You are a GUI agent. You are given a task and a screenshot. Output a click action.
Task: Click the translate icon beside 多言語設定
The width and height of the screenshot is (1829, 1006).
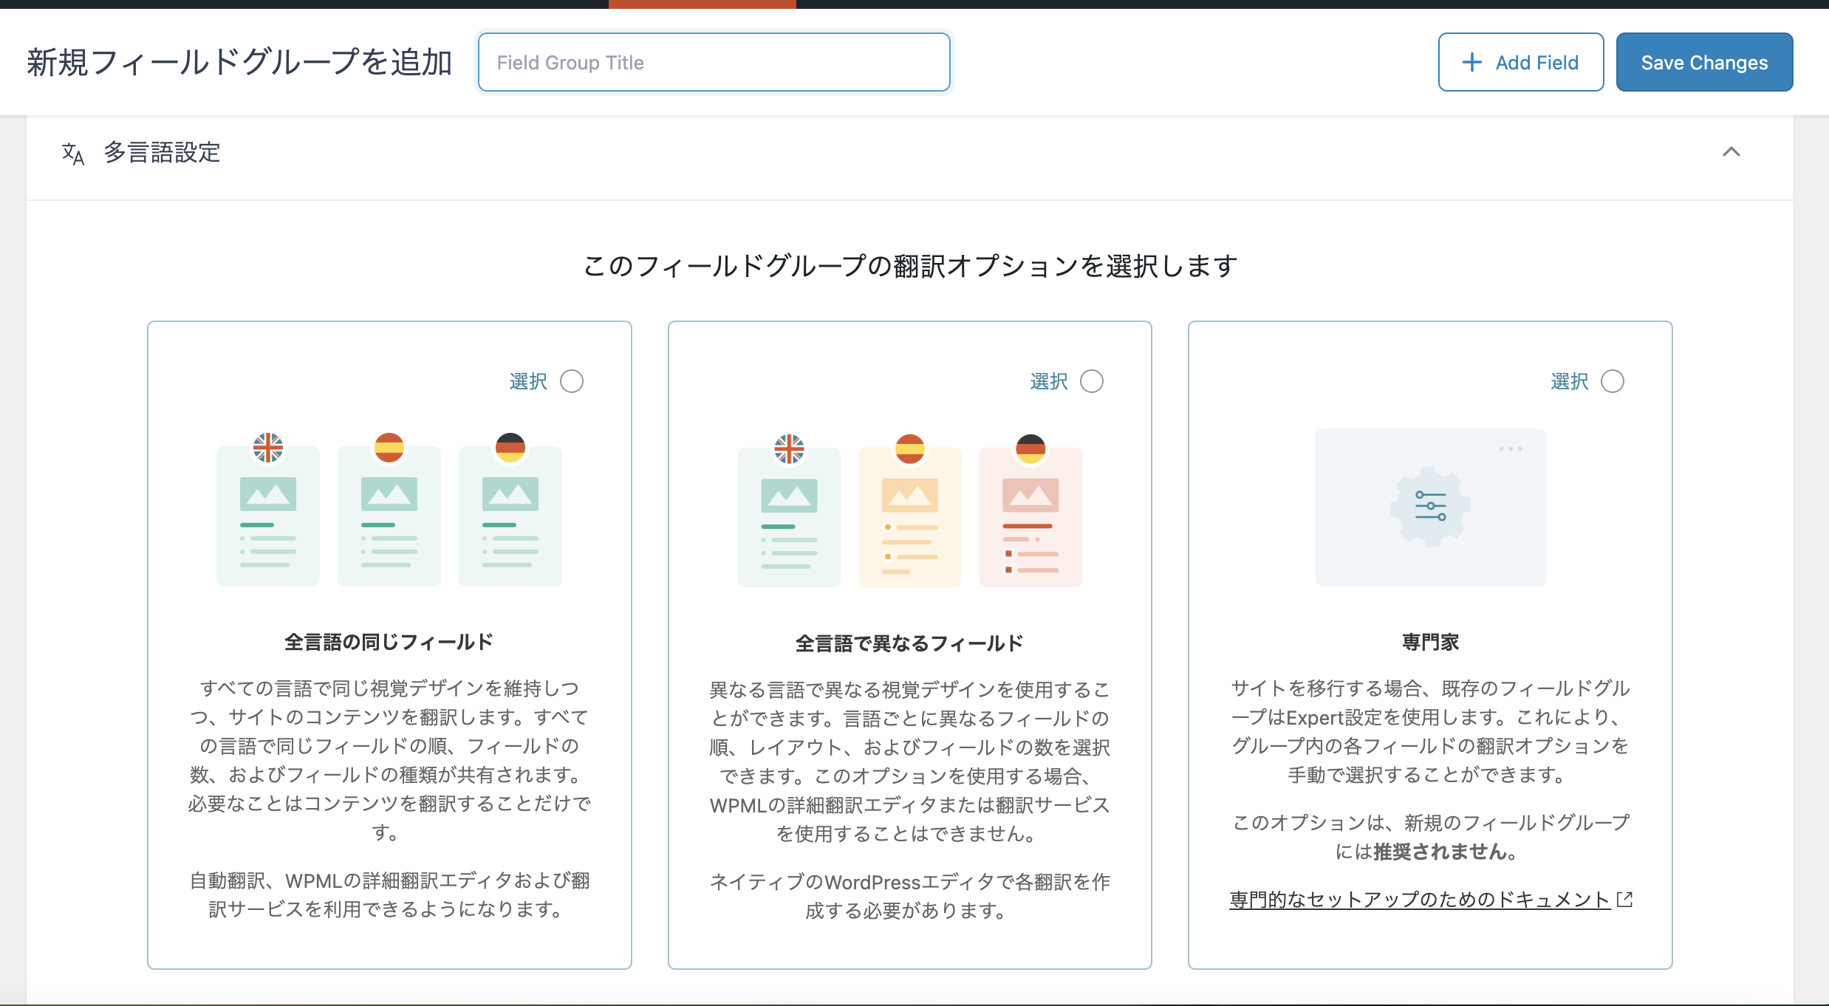point(73,154)
